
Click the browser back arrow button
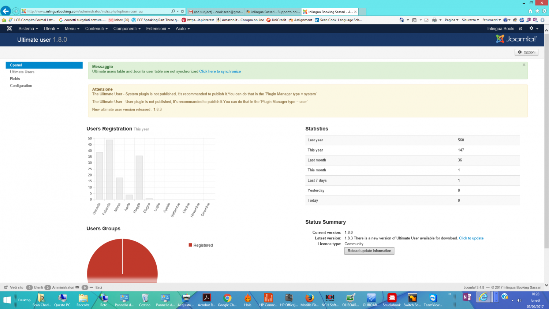[6, 11]
